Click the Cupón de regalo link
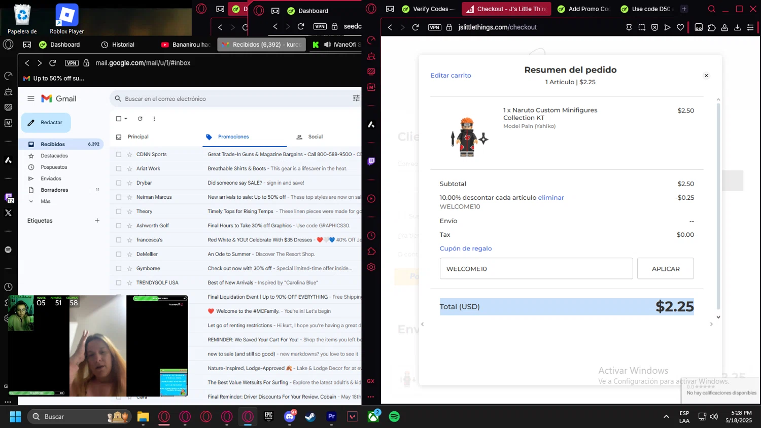The image size is (761, 428). 466,248
